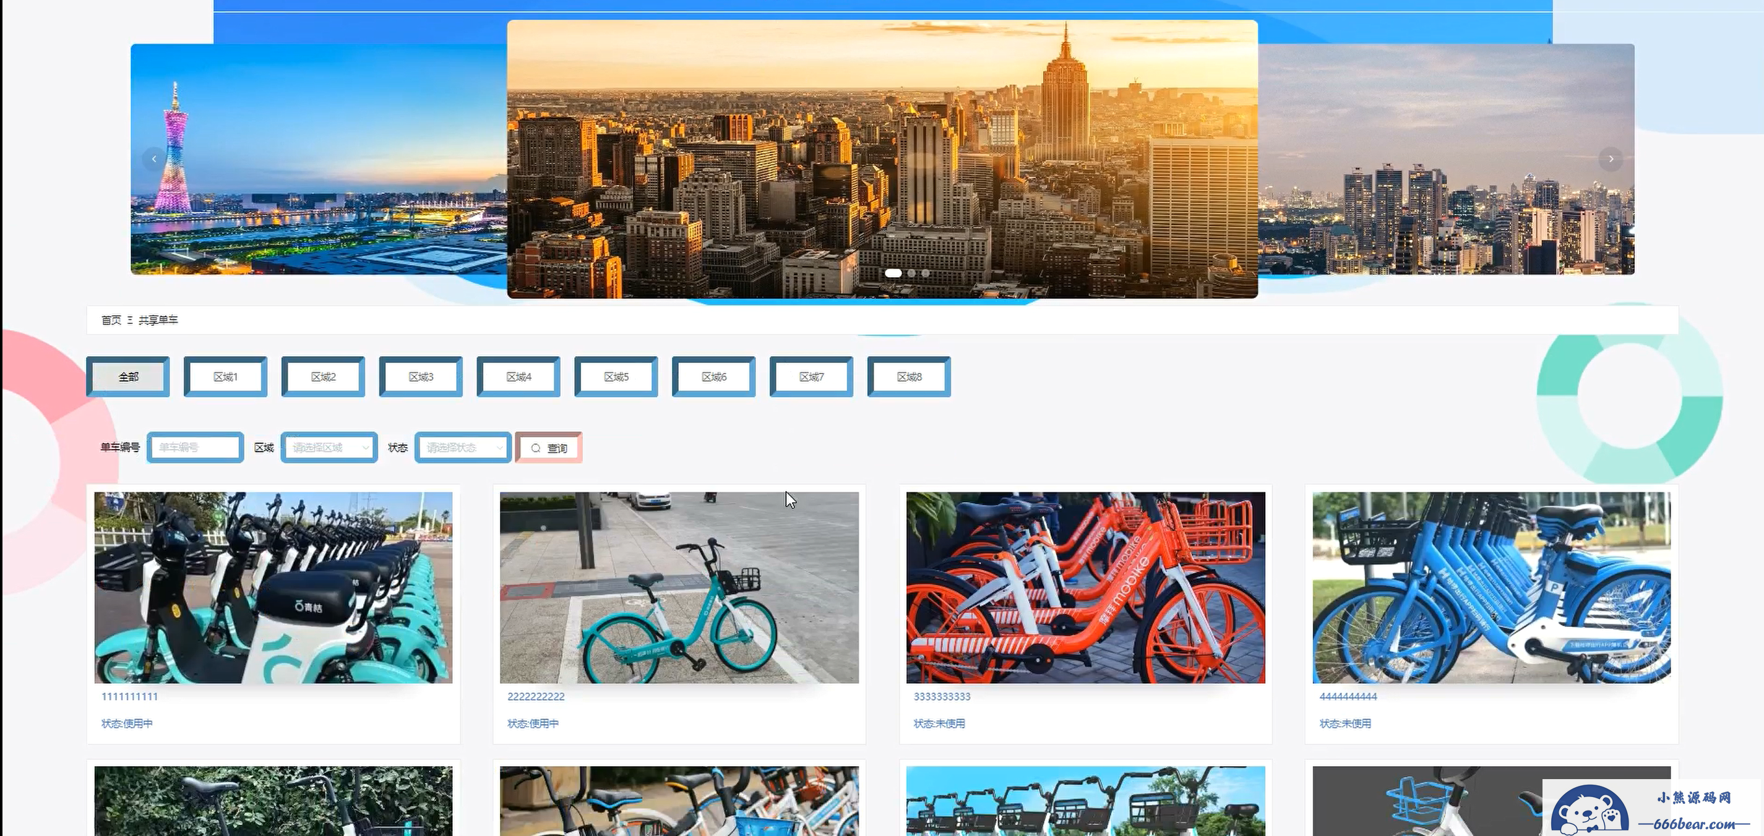Viewport: 1764px width, 836px height.
Task: Select the first carousel indicator dot
Action: [x=893, y=273]
